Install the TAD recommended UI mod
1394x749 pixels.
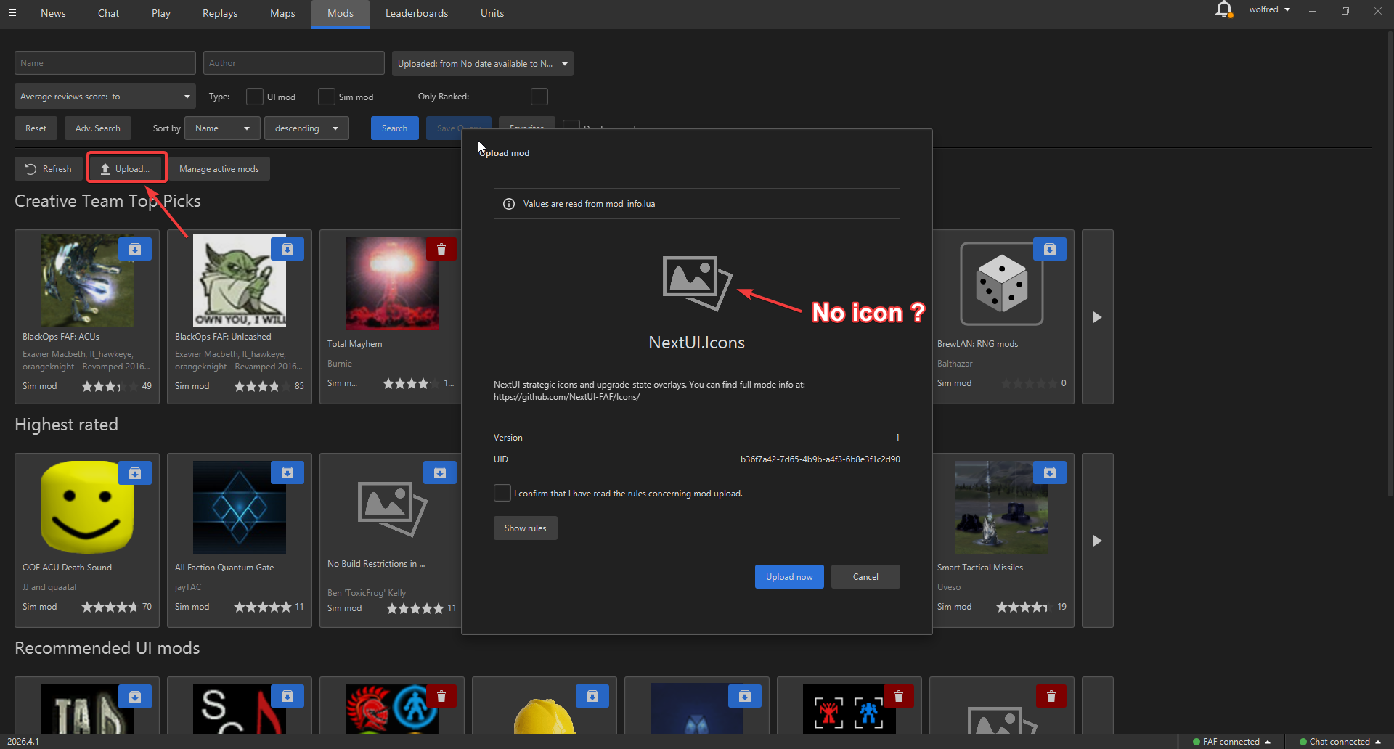pos(135,696)
